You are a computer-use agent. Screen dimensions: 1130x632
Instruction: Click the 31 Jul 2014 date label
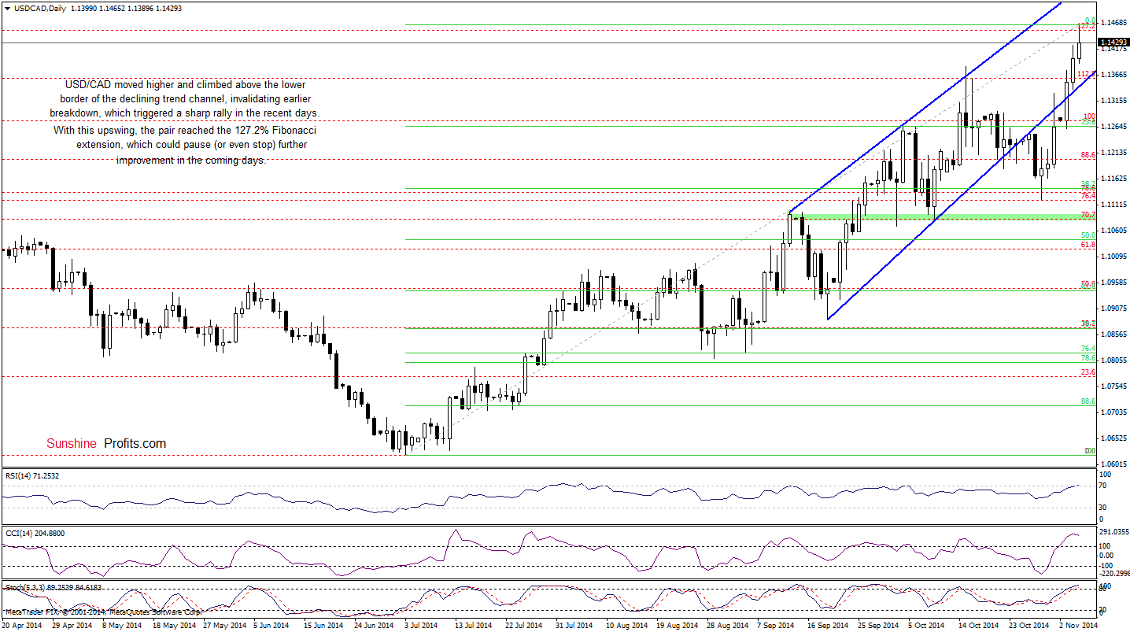pyautogui.click(x=574, y=626)
